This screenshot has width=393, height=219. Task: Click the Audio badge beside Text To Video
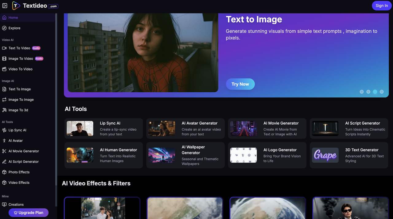36,48
